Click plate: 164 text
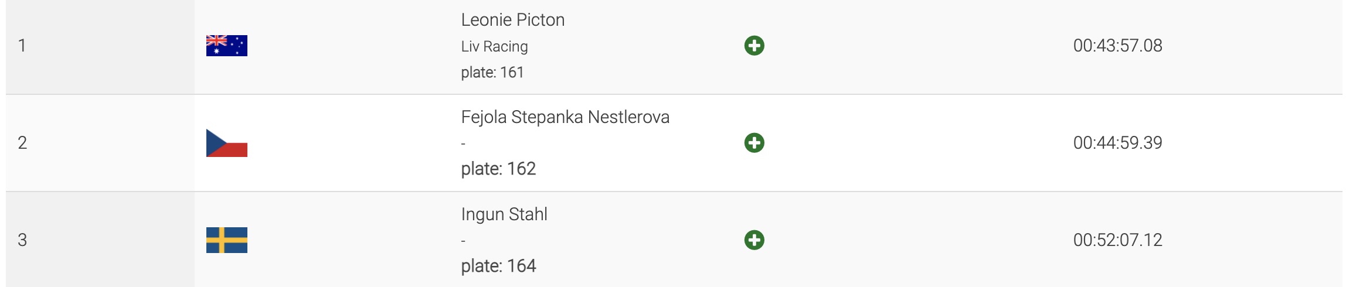 (498, 266)
